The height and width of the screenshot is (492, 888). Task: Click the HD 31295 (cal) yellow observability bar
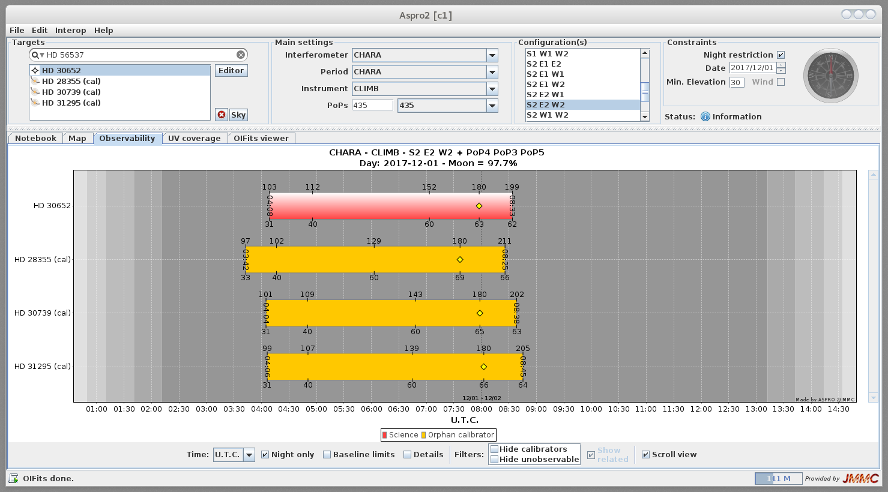[x=394, y=367]
